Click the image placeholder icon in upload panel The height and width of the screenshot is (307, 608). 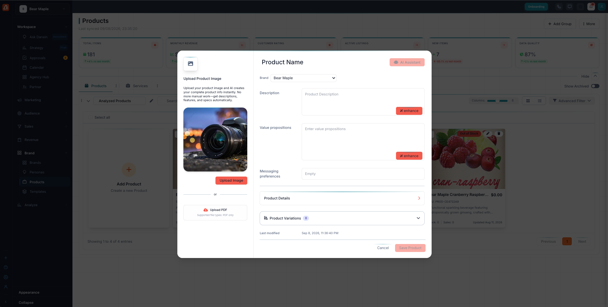pyautogui.click(x=190, y=64)
